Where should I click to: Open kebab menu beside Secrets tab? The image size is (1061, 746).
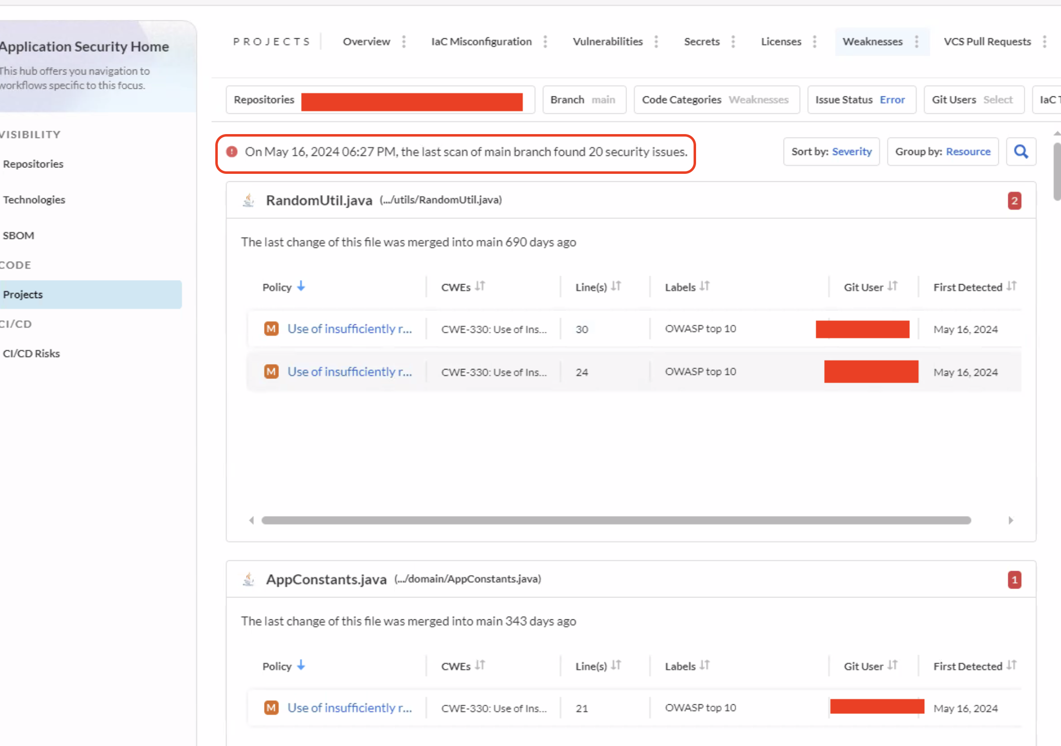[733, 42]
